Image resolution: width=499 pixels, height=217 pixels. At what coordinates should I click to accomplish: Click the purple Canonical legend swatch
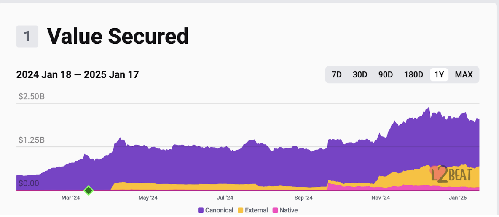(x=201, y=210)
